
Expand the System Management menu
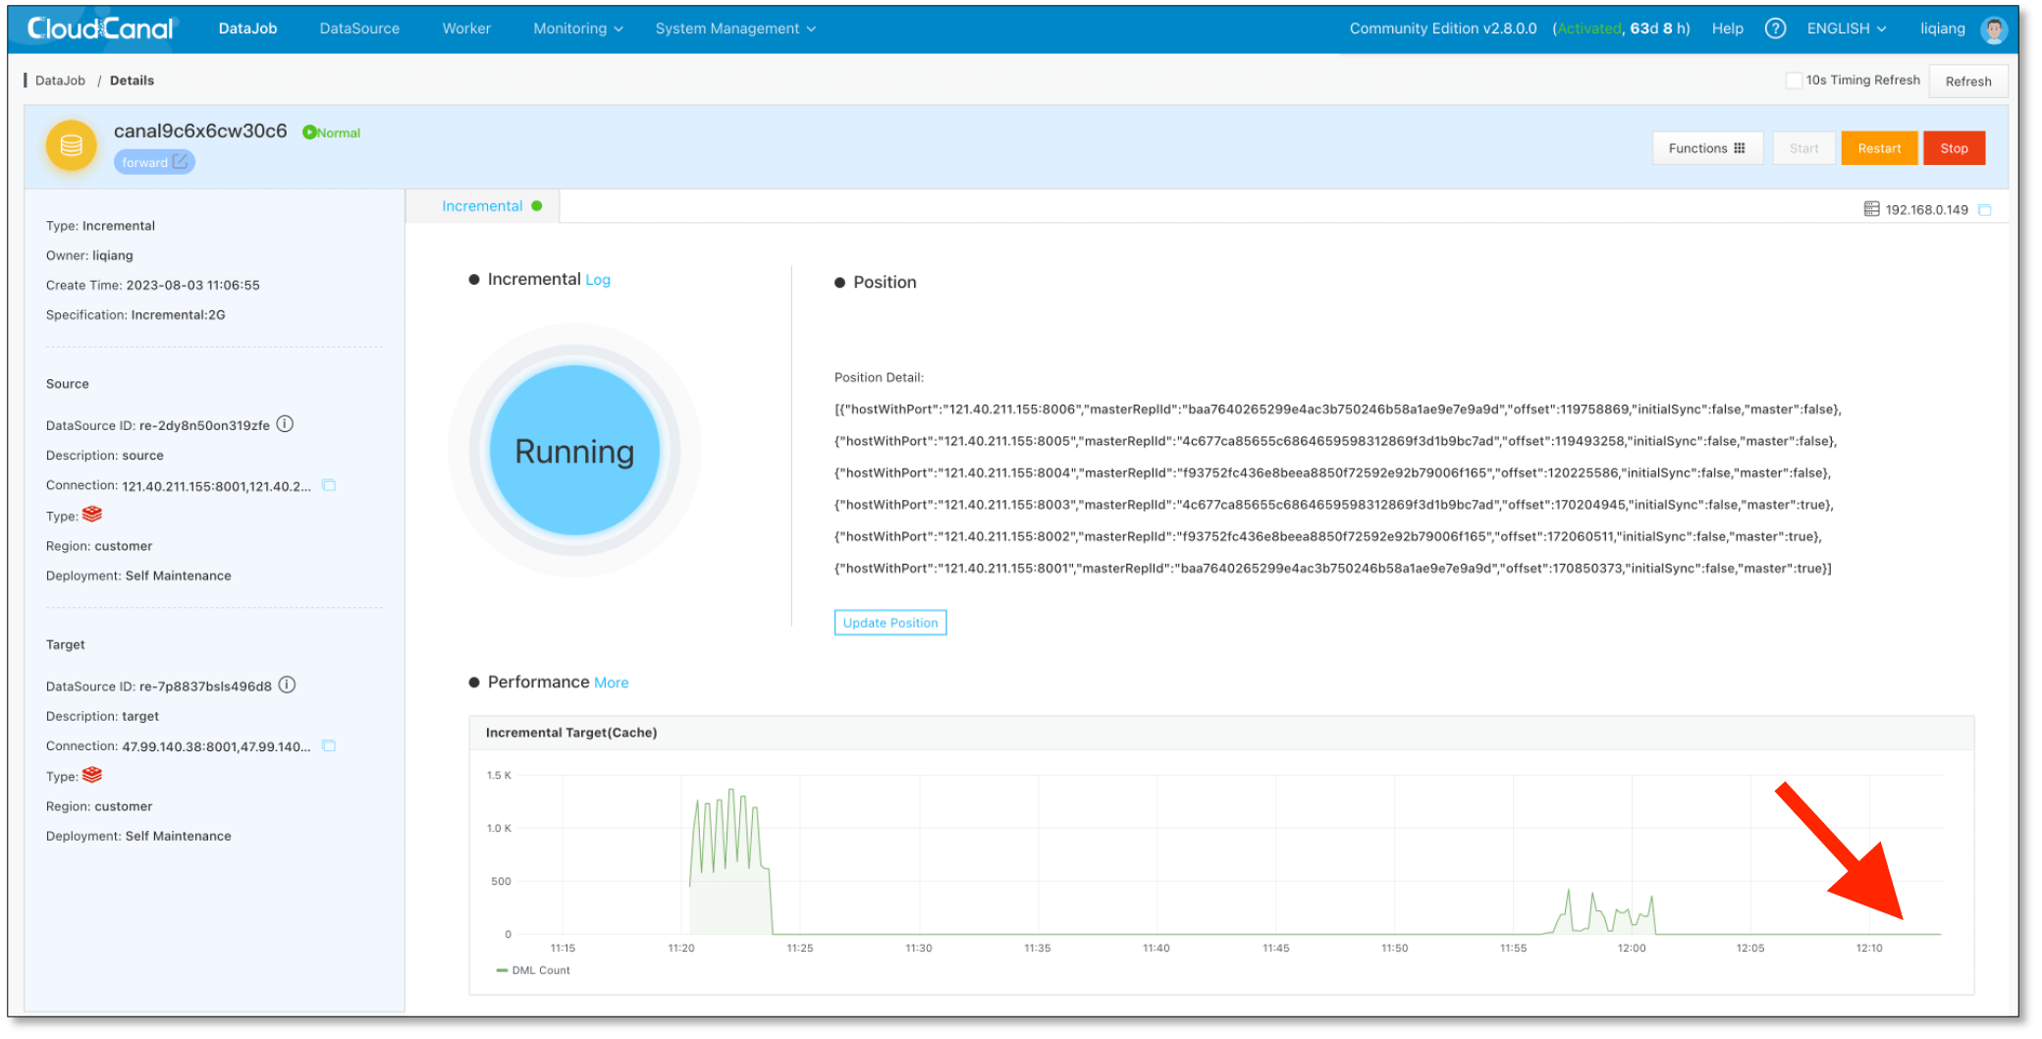click(x=734, y=28)
